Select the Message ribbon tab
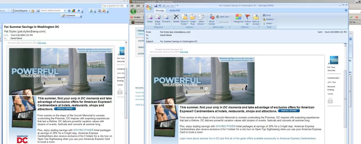Viewport: 361px width, 144px height. [160, 11]
